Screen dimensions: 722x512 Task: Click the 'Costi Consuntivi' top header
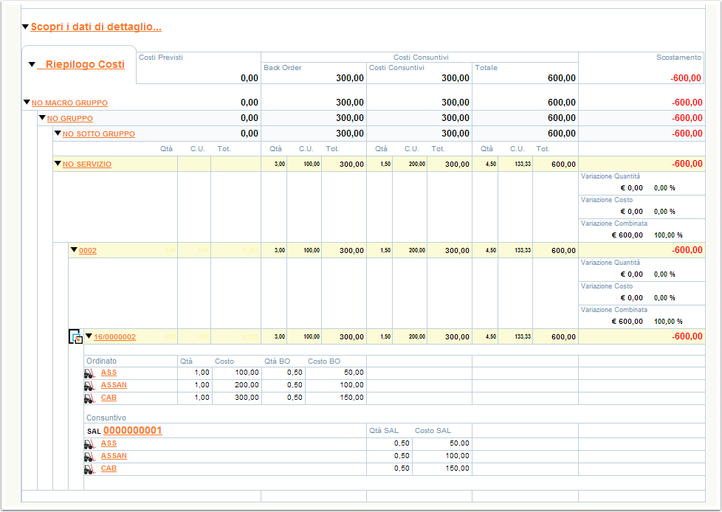(x=421, y=58)
